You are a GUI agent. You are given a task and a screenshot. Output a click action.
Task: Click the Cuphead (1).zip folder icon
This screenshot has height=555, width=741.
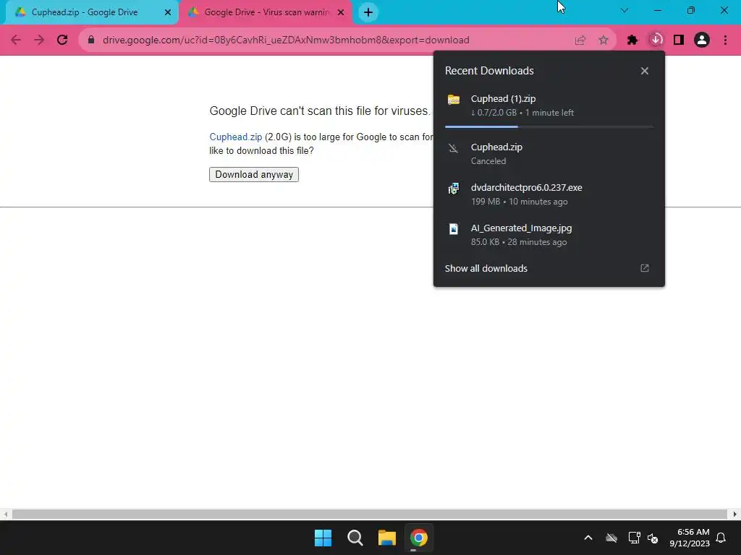454,100
